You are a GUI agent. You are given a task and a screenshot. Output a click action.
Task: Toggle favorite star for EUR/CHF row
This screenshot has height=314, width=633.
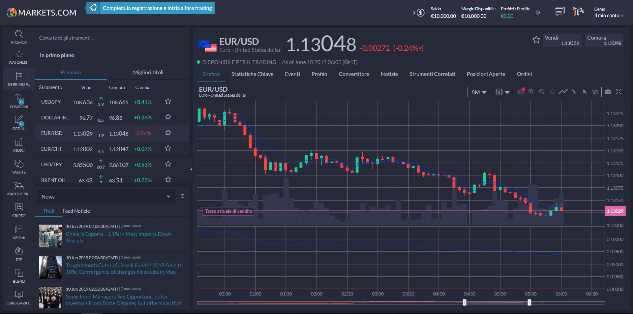168,148
